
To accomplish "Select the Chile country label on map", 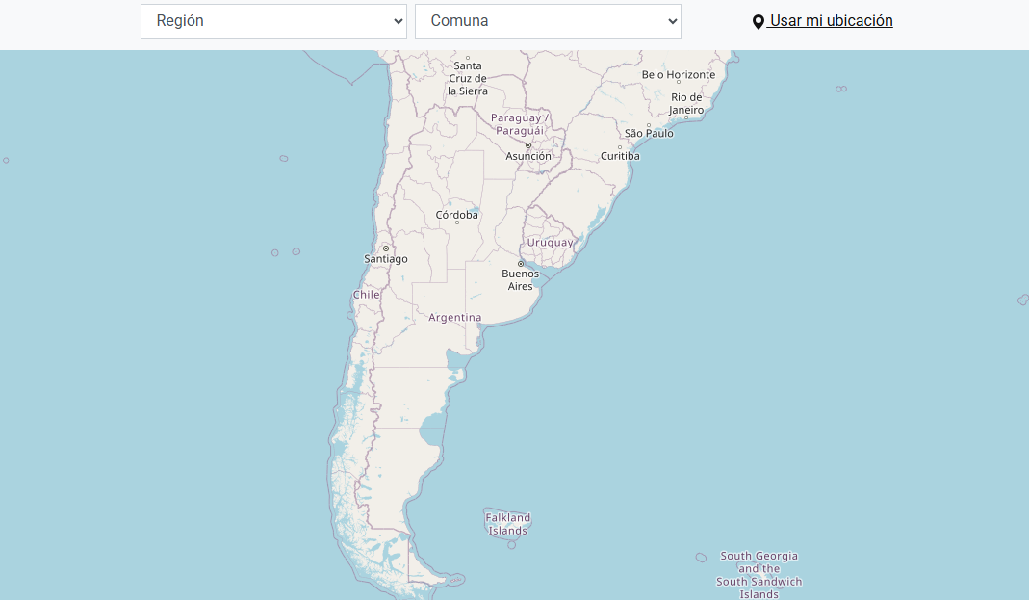I will click(x=366, y=295).
